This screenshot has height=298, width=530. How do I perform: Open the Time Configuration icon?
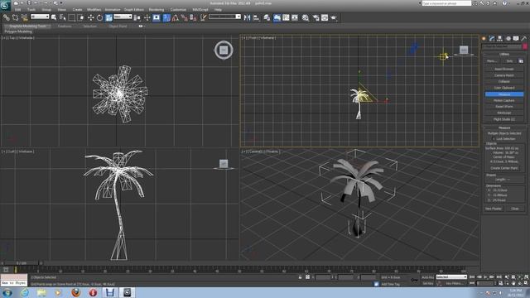500,283
